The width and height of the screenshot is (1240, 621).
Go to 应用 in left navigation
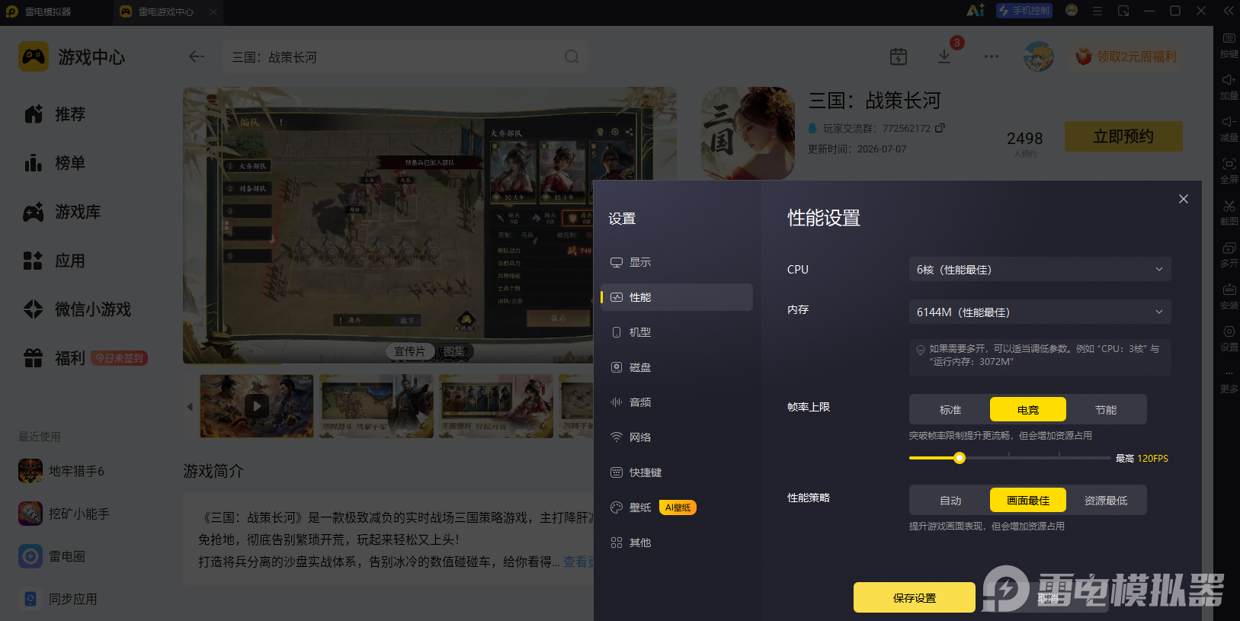55,261
